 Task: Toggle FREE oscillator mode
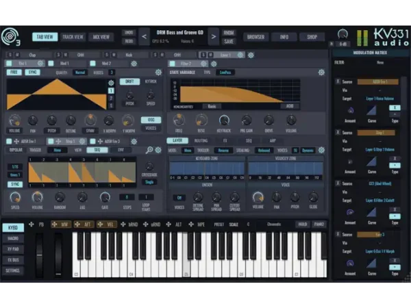(14, 73)
